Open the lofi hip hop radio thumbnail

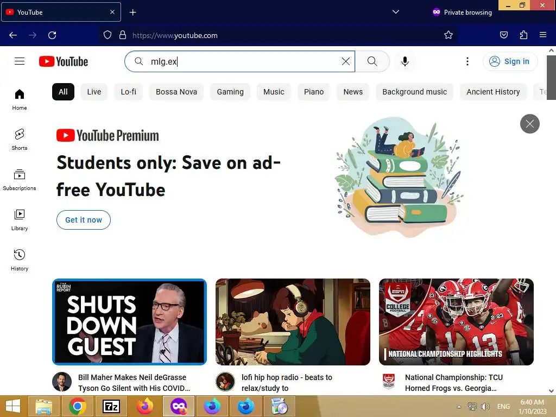coord(293,322)
